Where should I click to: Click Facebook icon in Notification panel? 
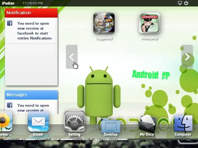coord(10,23)
